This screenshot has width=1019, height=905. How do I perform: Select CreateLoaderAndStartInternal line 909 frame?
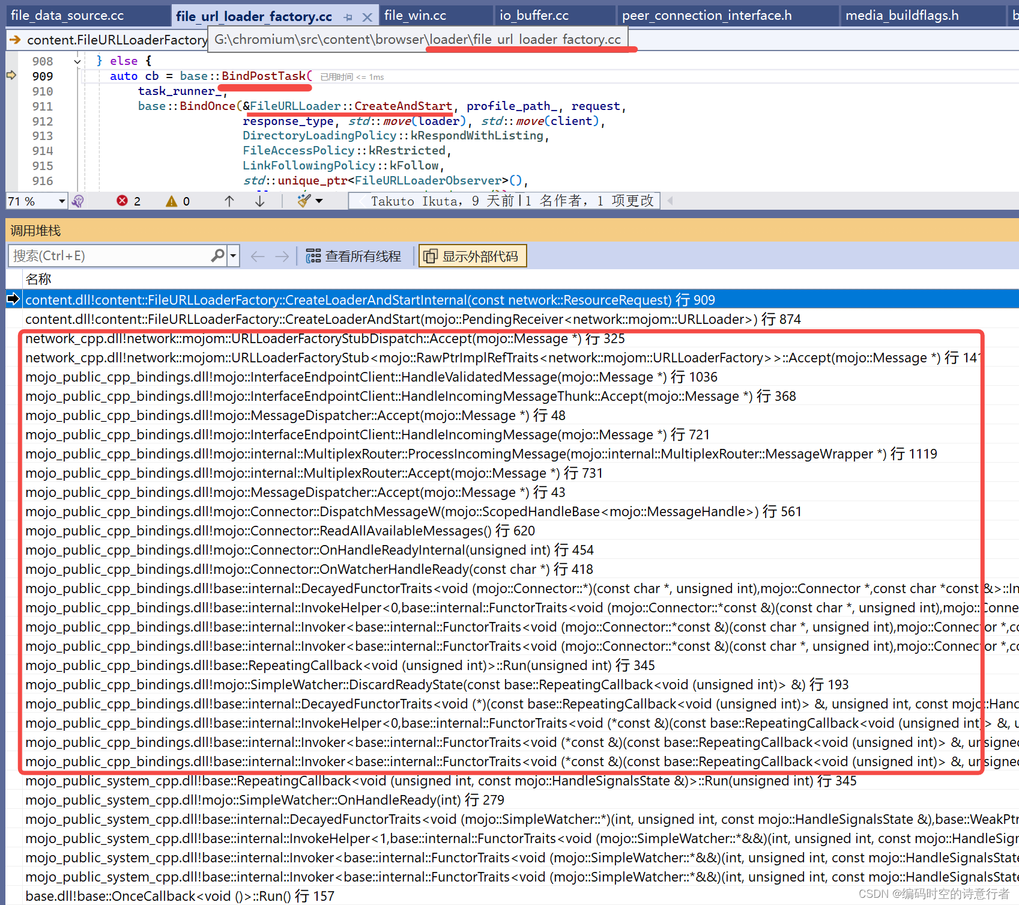520,300
